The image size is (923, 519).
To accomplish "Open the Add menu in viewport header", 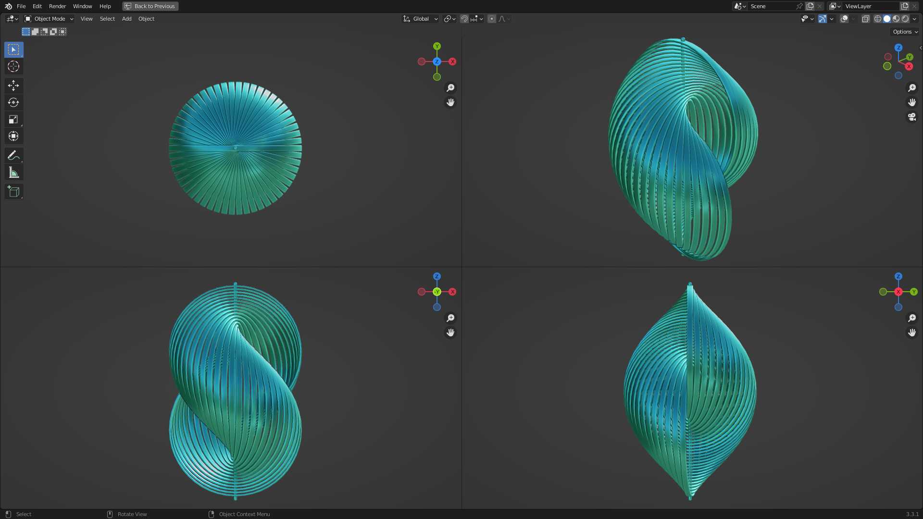I will coord(126,19).
